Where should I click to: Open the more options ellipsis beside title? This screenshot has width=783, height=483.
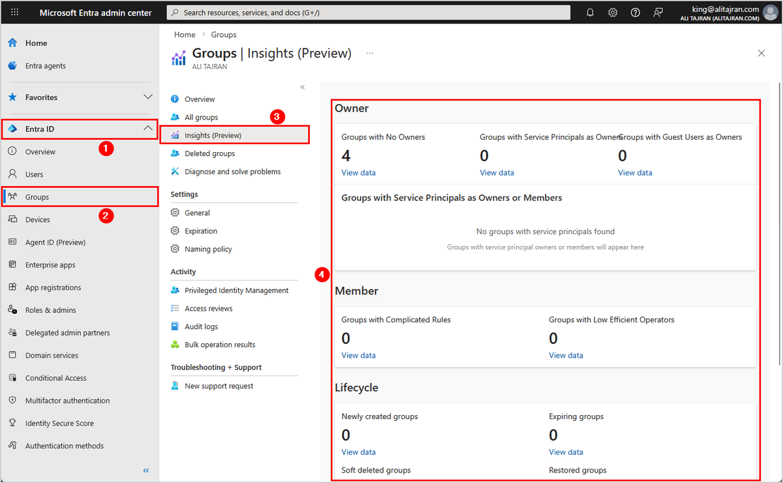pyautogui.click(x=370, y=54)
